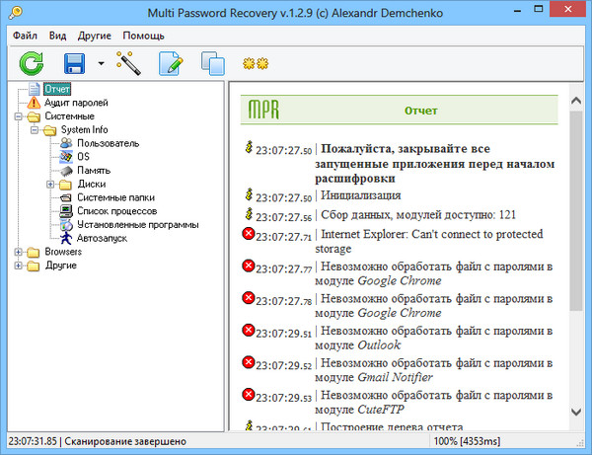The height and width of the screenshot is (455, 592).
Task: Click the vertical scrollbar thumb in report
Action: [x=576, y=197]
